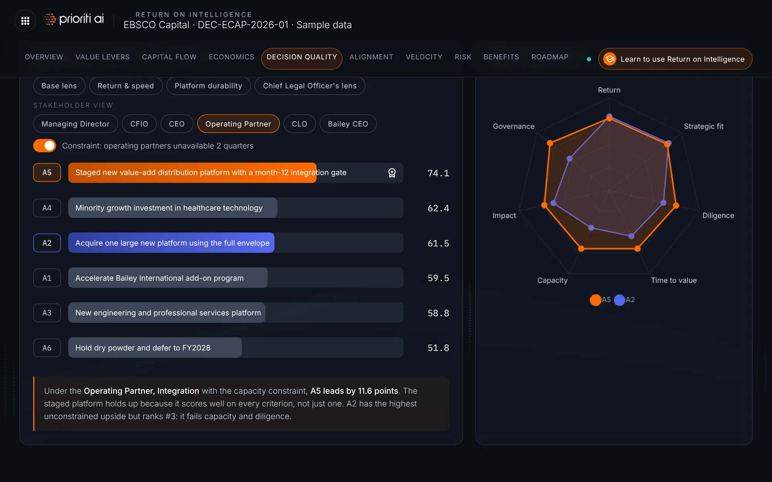Apply the Platform durability lens
Screen dimensions: 772x482
tap(208, 86)
